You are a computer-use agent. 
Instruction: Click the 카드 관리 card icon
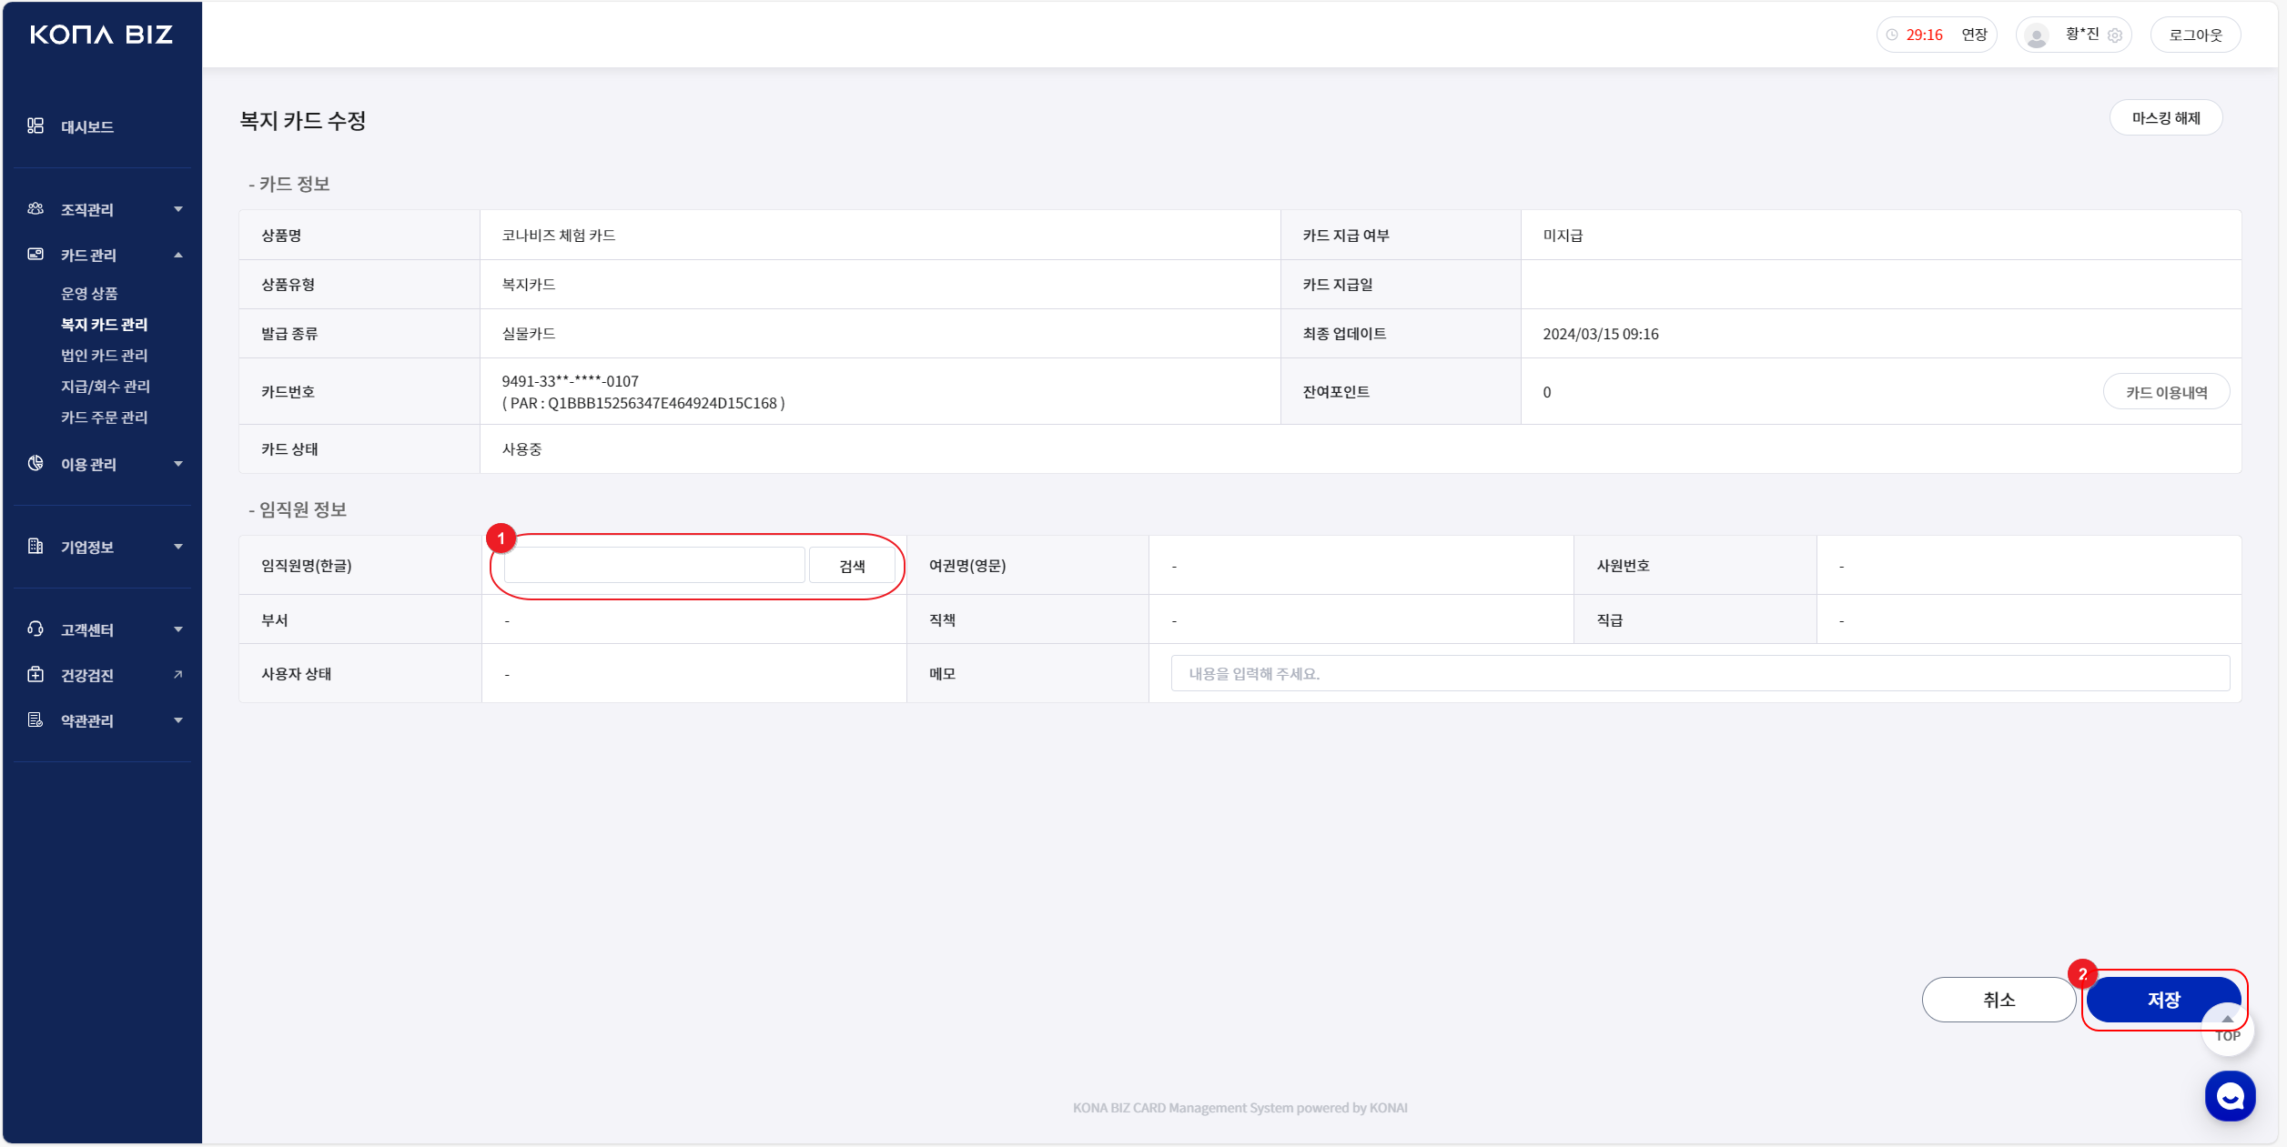(35, 255)
